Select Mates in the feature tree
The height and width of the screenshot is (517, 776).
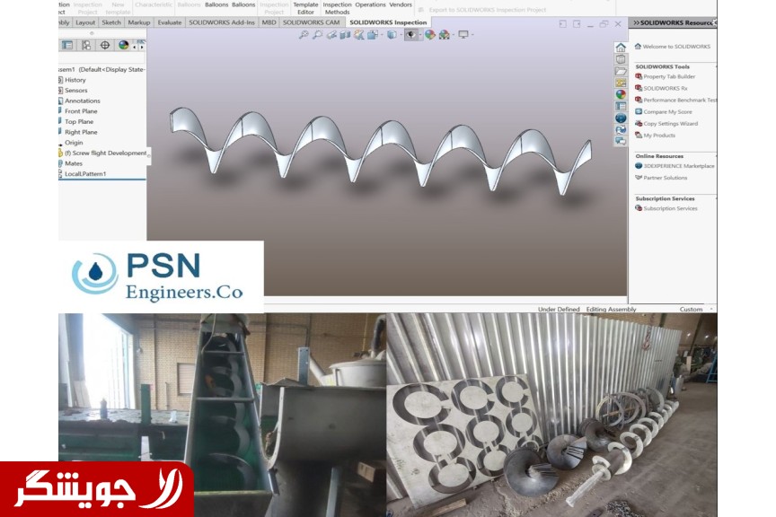74,163
